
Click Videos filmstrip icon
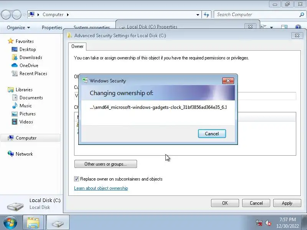click(15, 122)
